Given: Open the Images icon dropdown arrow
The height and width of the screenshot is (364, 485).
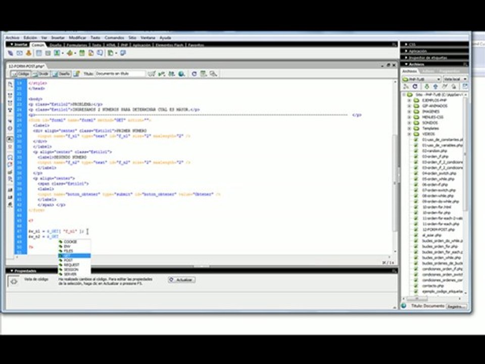Looking at the screenshot, I should pos(63,54).
